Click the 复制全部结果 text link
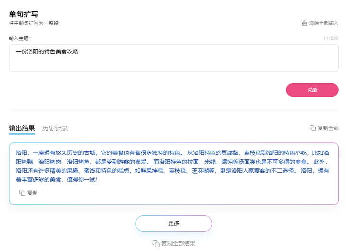Image resolution: width=346 pixels, height=252 pixels. (x=178, y=244)
